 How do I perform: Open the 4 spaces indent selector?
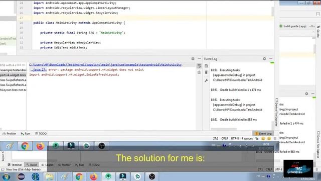pos(247,139)
